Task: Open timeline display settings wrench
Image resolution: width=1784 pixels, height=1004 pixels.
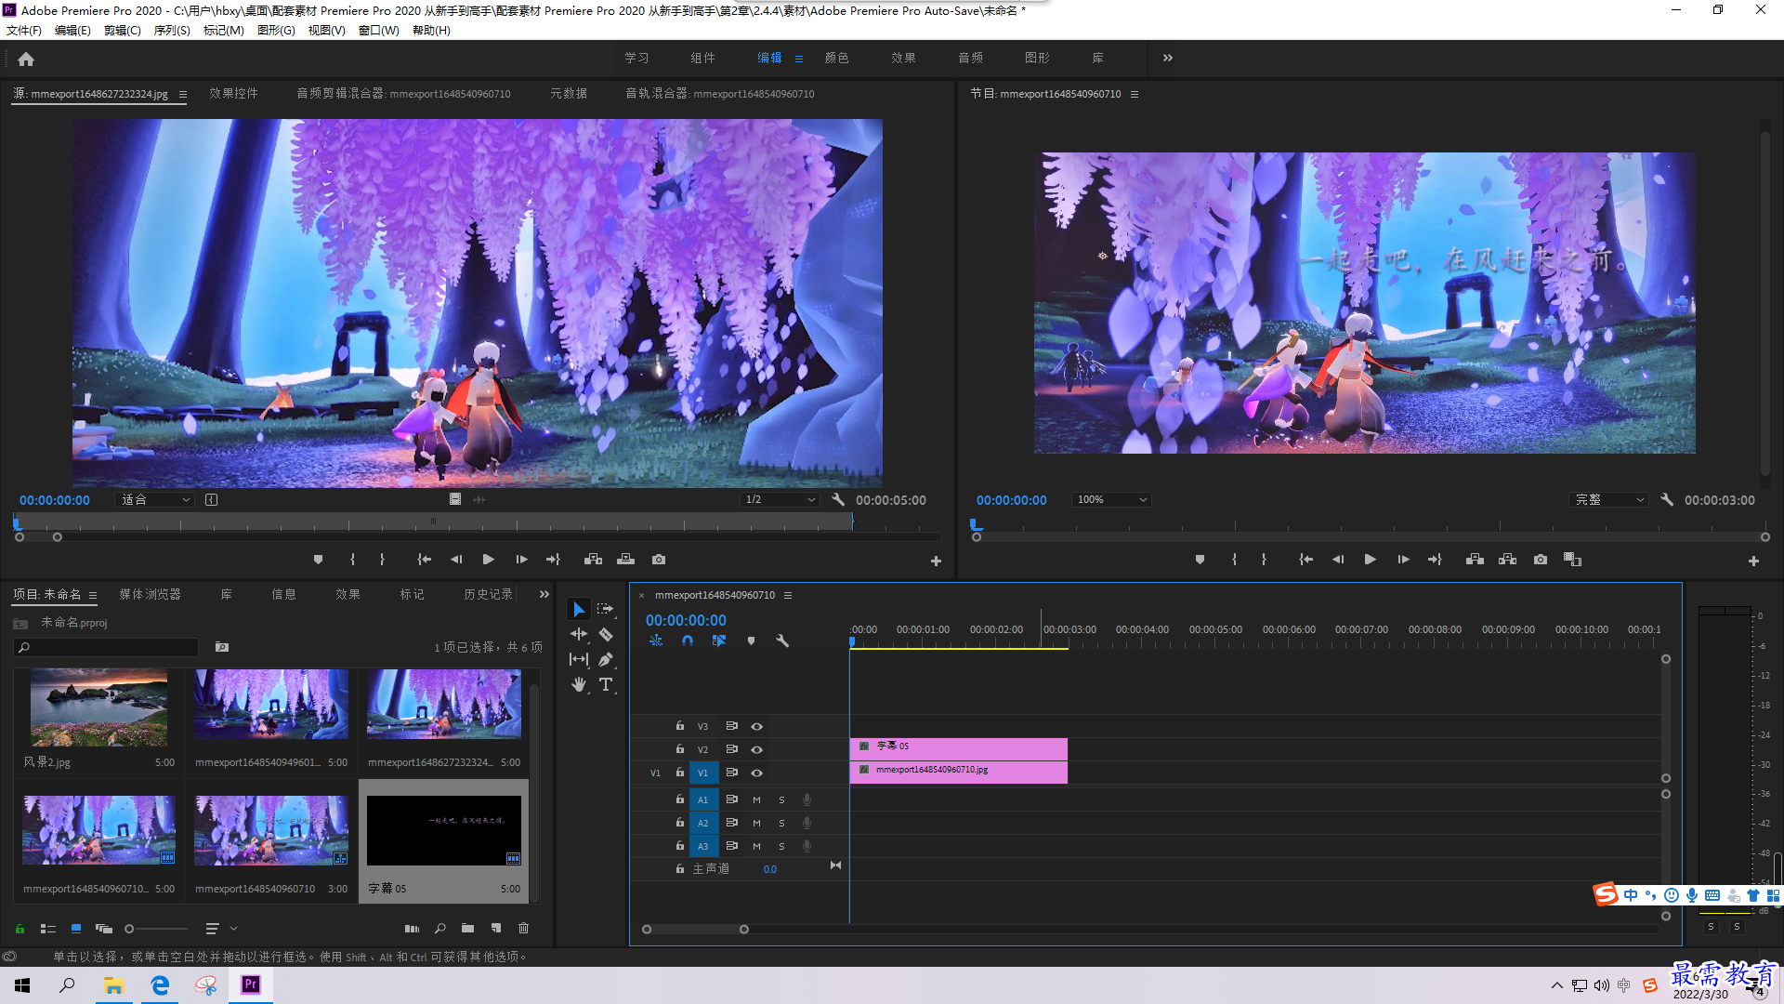Action: (782, 641)
